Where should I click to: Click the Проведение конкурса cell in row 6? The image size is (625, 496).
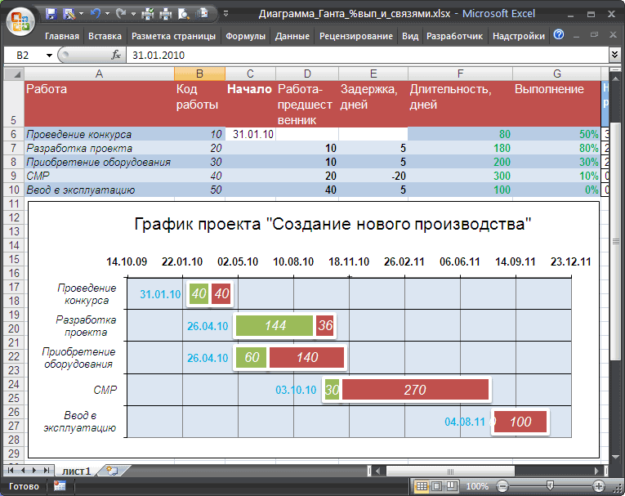[x=99, y=134]
